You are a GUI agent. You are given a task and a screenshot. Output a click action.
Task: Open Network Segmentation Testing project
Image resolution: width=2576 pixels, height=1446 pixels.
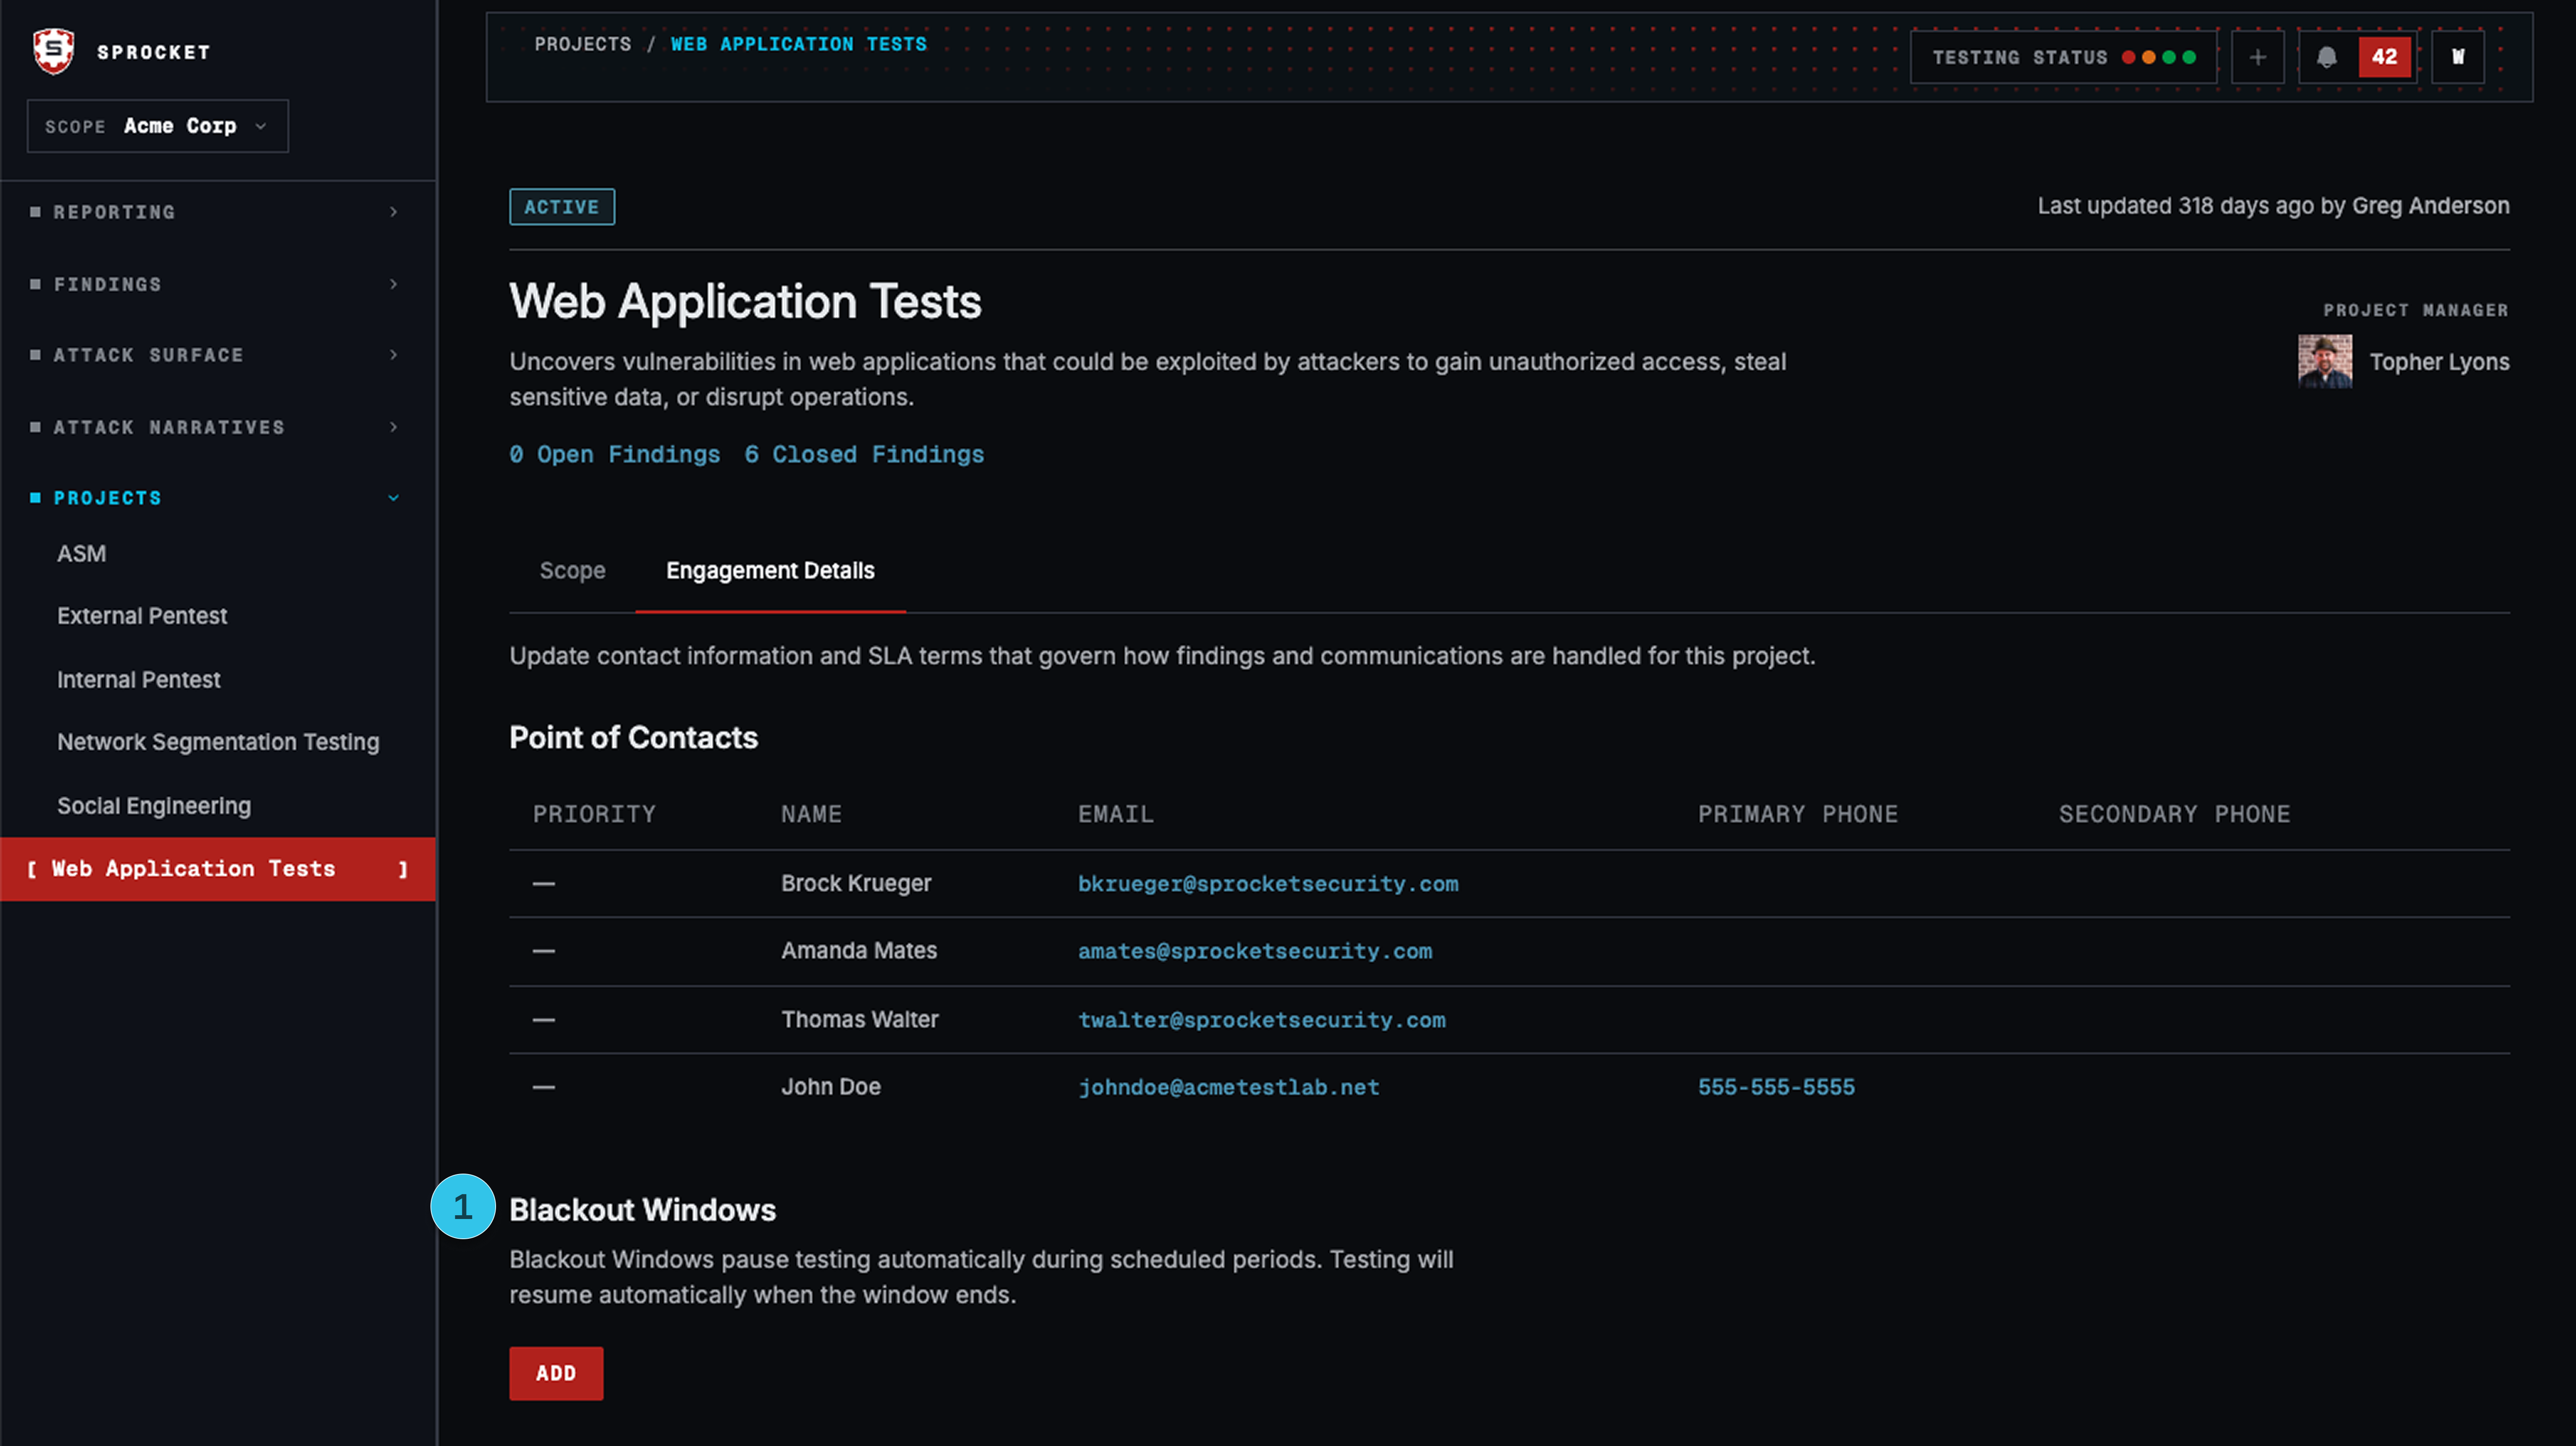tap(218, 742)
